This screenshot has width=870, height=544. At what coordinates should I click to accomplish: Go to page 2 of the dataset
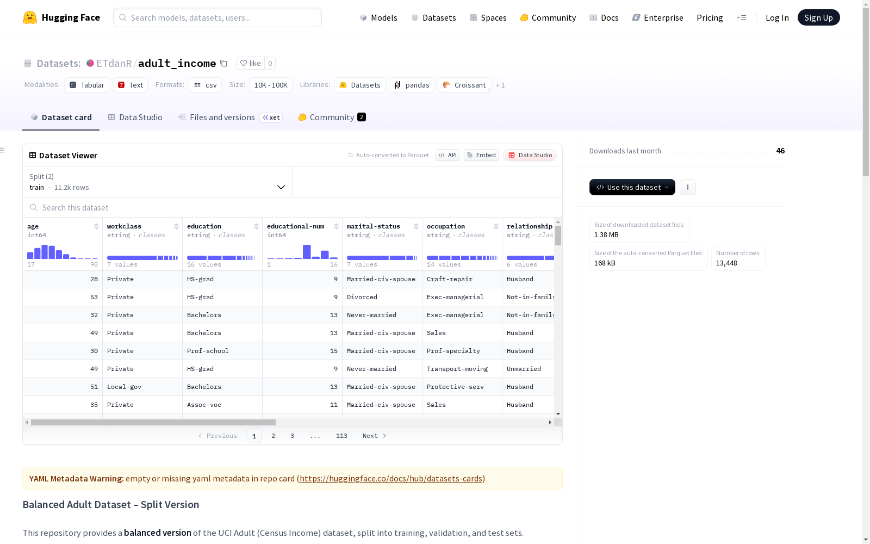click(x=273, y=436)
